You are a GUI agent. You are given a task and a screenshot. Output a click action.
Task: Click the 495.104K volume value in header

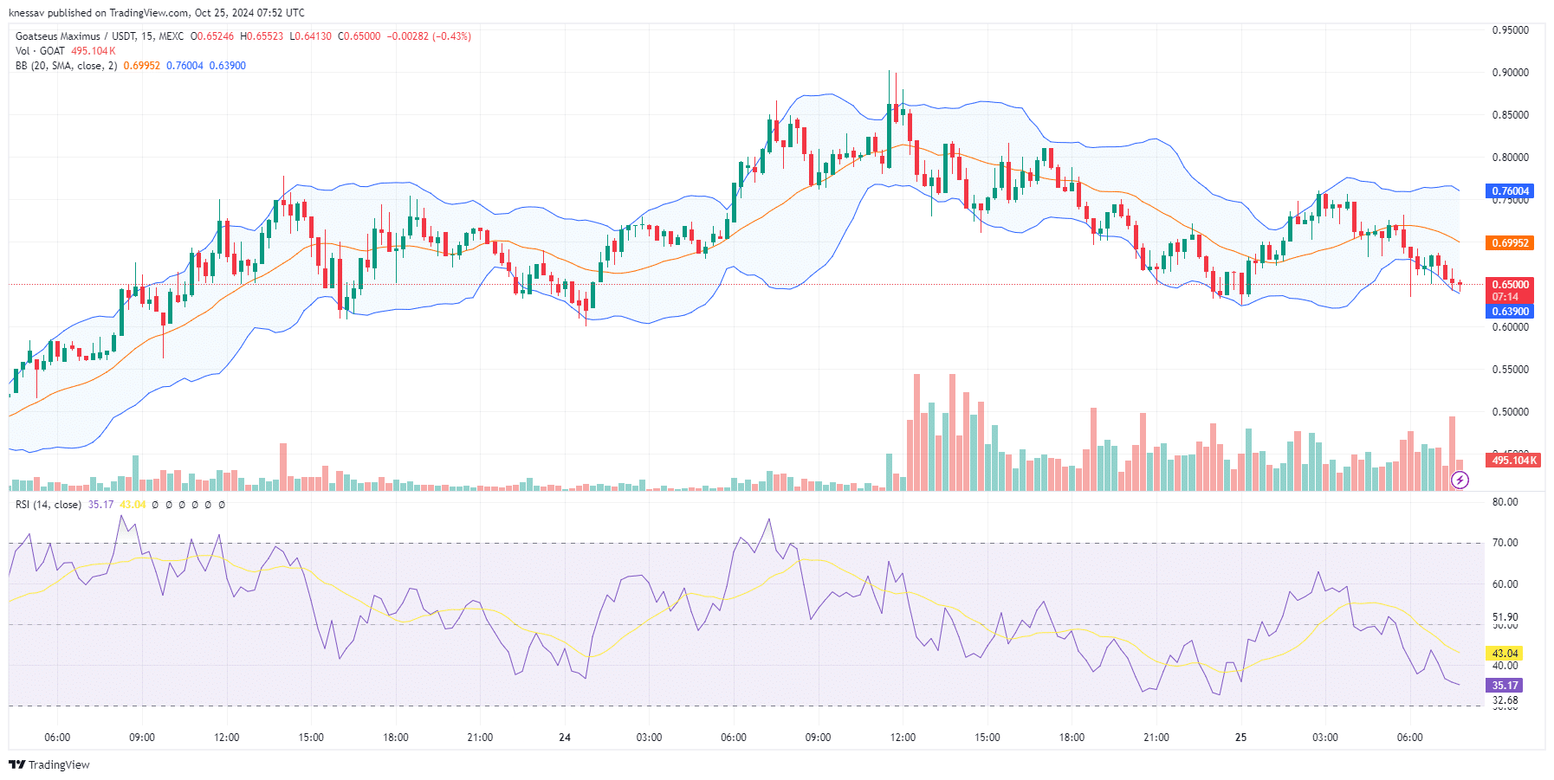[x=93, y=51]
